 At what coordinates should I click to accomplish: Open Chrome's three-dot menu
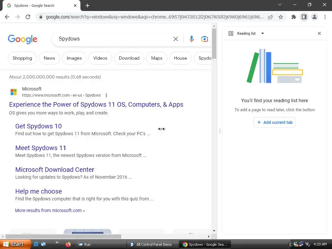click(325, 17)
